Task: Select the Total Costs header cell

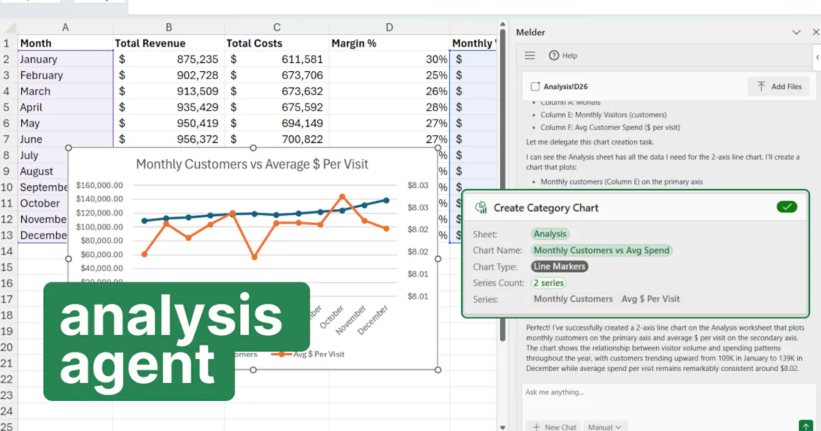Action: pyautogui.click(x=277, y=43)
